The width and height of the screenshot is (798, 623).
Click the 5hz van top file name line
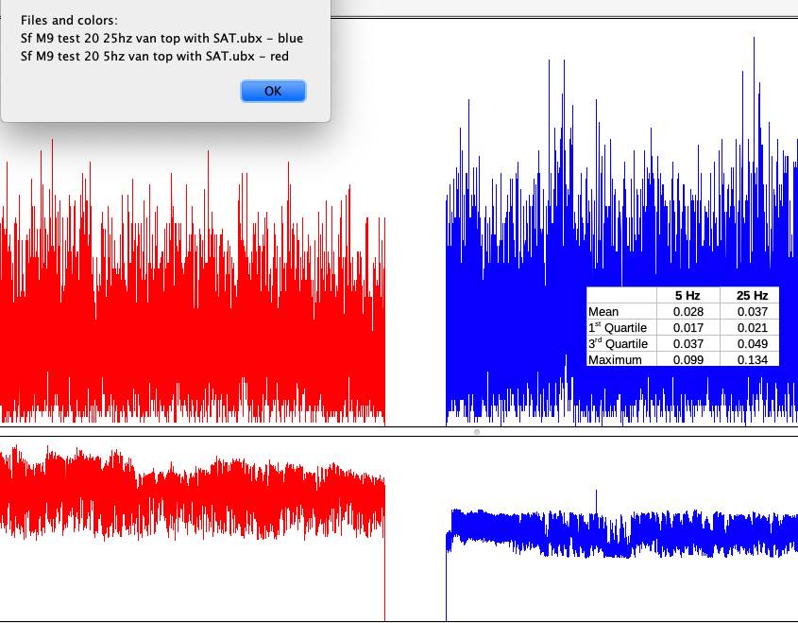point(155,56)
